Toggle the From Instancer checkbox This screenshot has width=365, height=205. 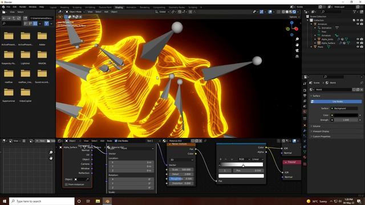67,184
